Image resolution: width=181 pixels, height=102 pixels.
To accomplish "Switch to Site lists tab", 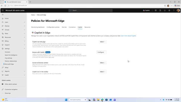I will 64,27.
